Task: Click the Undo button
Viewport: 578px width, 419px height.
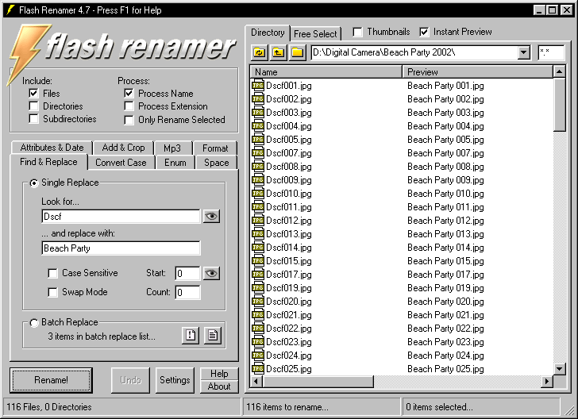Action: pos(130,380)
